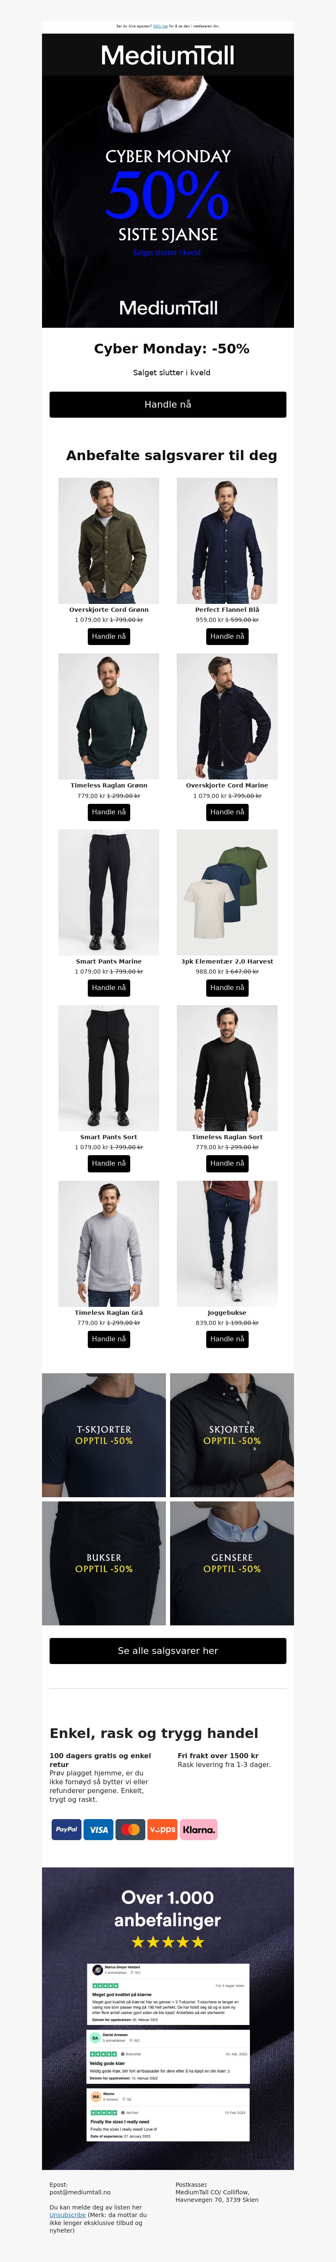Click the Cyber Monday 50% hero banner
This screenshot has height=2262, width=336.
click(168, 201)
